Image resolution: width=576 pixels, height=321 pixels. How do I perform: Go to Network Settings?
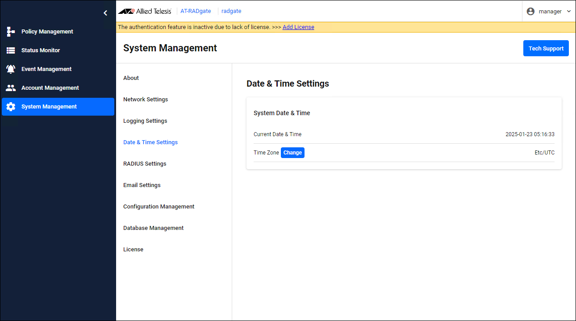point(146,100)
